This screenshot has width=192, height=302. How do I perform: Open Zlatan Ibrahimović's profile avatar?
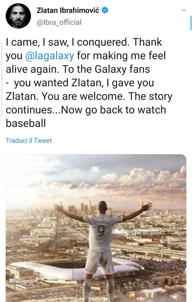click(x=18, y=16)
